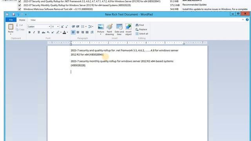Center align the text
251x141 pixels.
(x=78, y=32)
